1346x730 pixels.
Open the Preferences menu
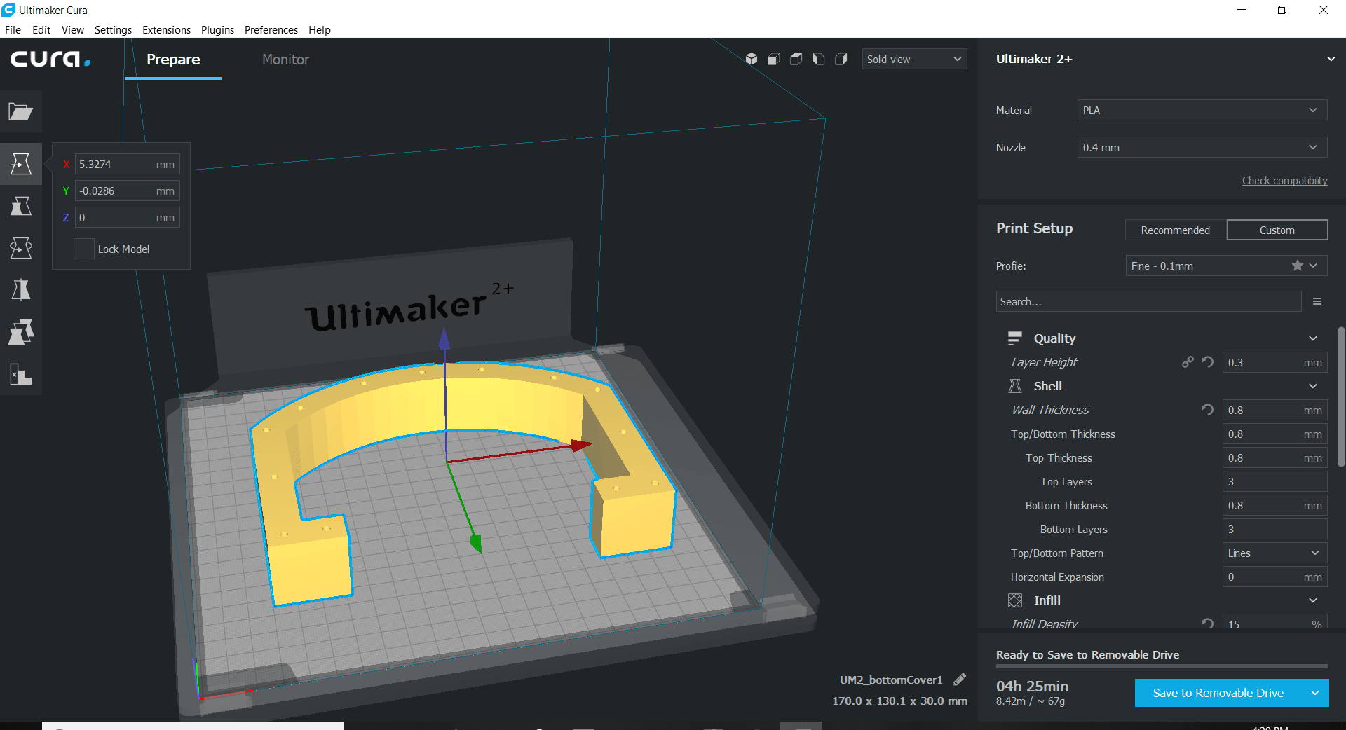[x=271, y=29]
